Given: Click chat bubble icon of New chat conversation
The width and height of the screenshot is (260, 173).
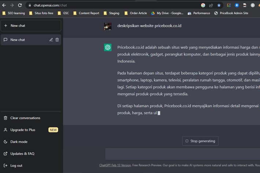Looking at the screenshot, I should (5, 40).
